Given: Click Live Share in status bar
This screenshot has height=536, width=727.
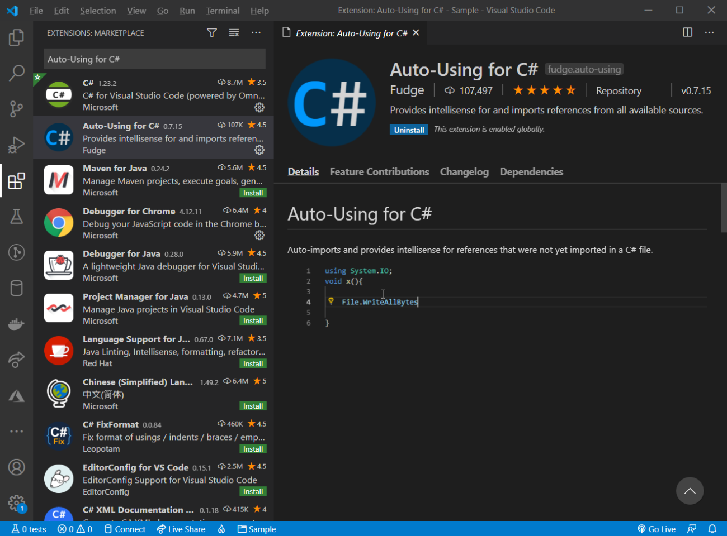Looking at the screenshot, I should point(181,529).
